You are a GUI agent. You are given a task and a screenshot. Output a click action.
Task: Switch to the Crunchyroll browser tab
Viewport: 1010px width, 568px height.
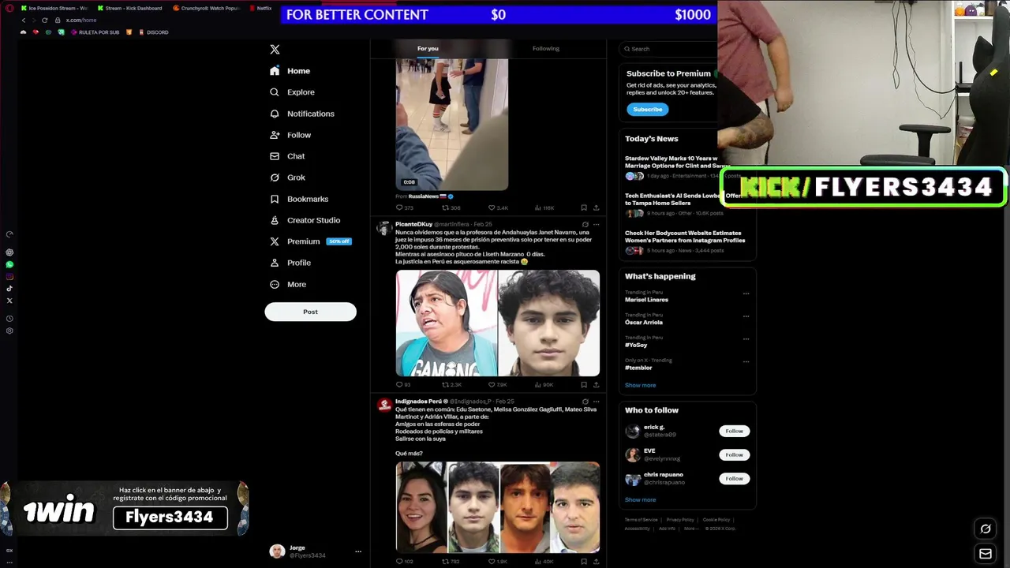[x=206, y=9]
